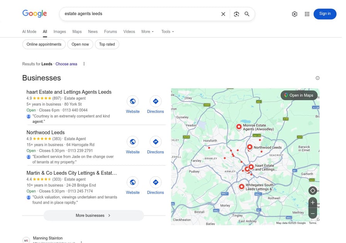Toggle the Open now filter chip
This screenshot has width=346, height=243.
80,44
